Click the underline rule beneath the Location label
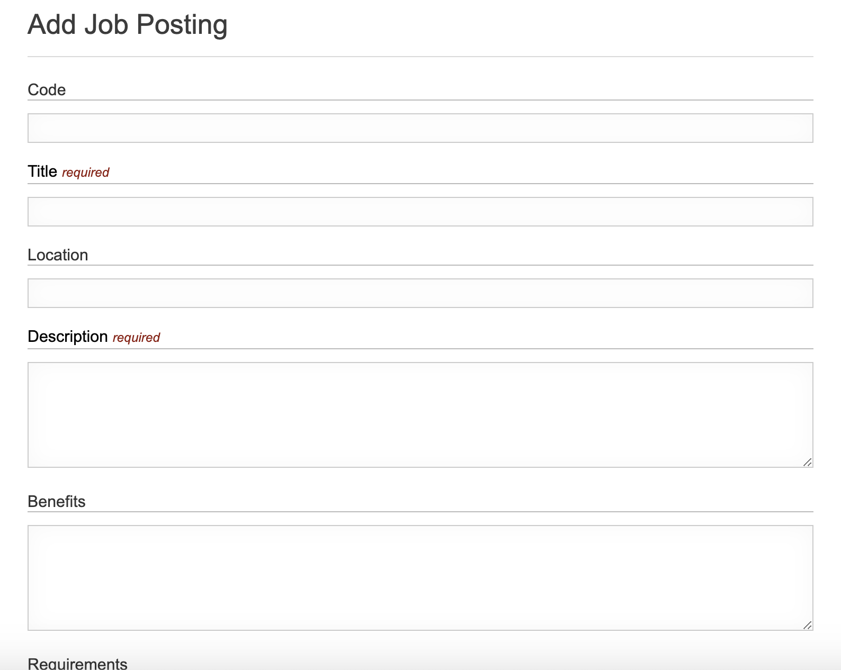 [x=420, y=265]
